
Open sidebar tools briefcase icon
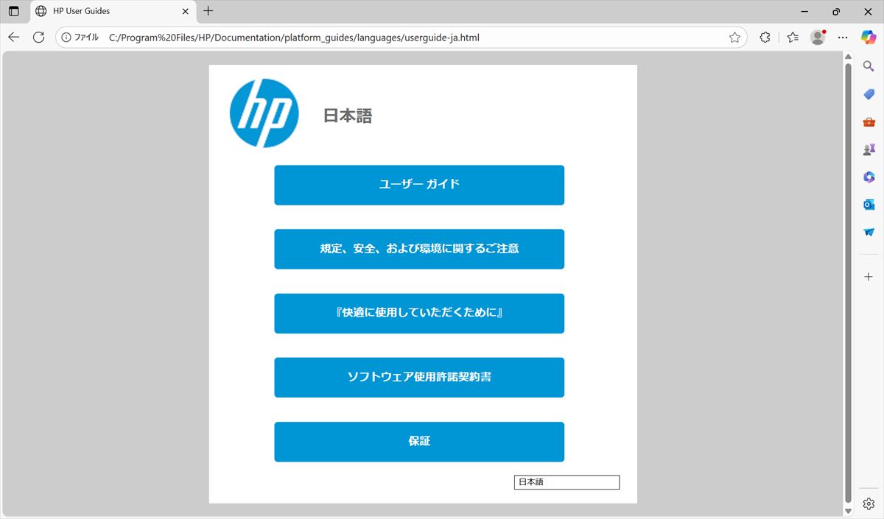click(x=869, y=122)
